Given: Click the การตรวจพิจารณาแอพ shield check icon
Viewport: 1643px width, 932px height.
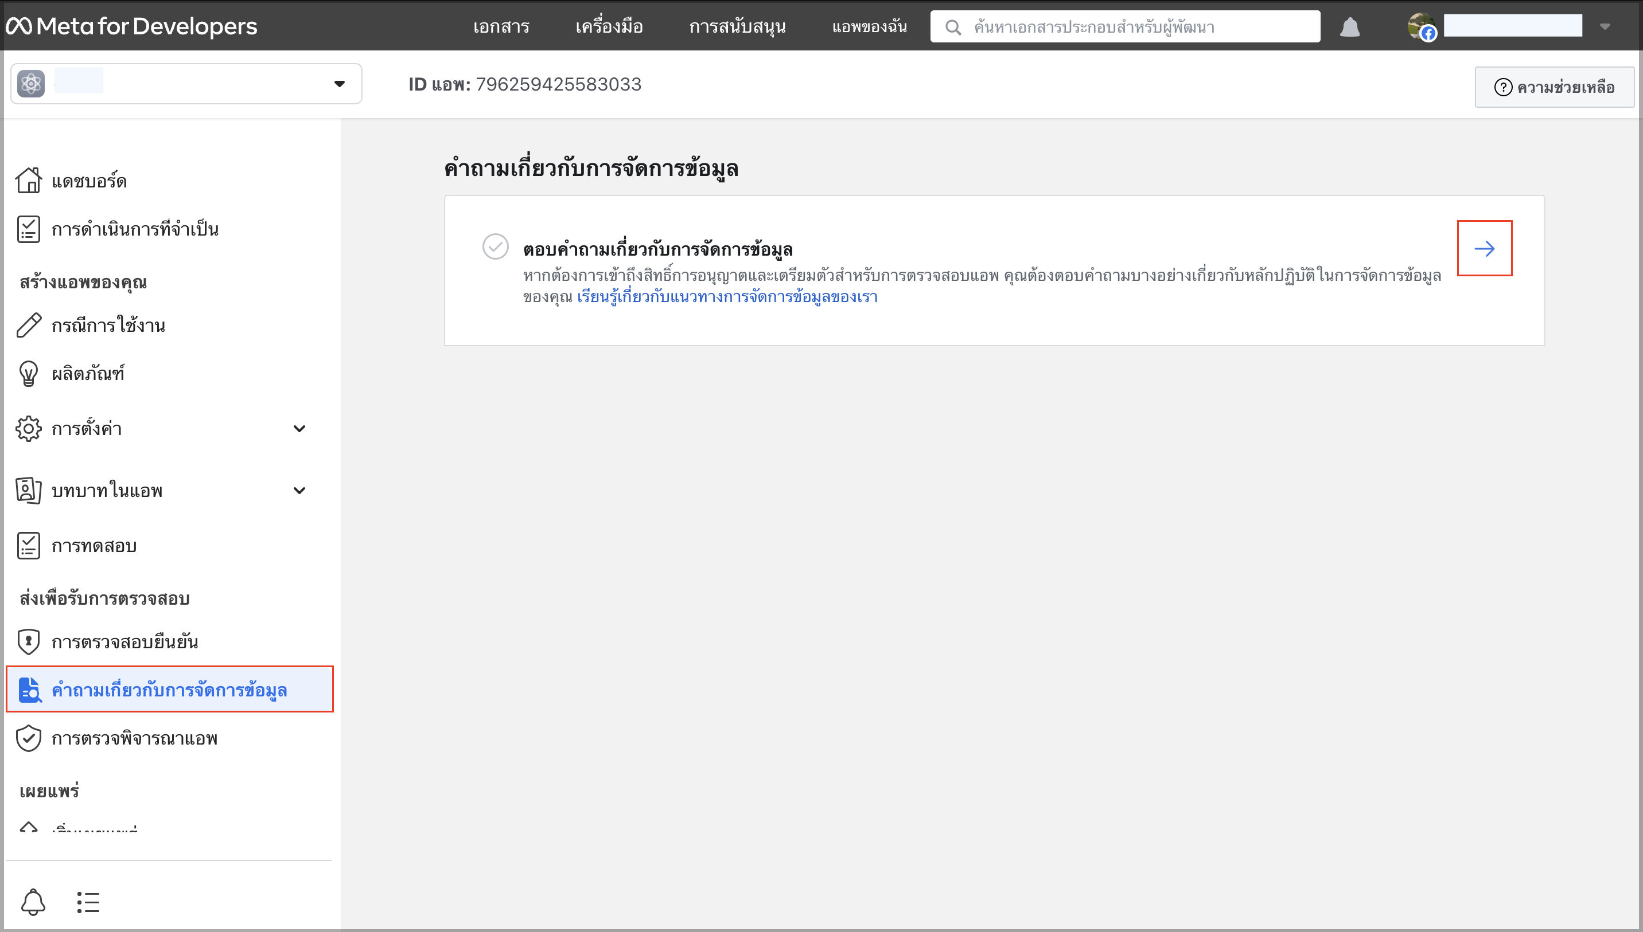Looking at the screenshot, I should tap(29, 739).
